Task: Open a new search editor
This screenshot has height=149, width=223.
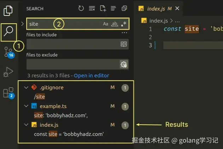Action: click(x=103, y=8)
